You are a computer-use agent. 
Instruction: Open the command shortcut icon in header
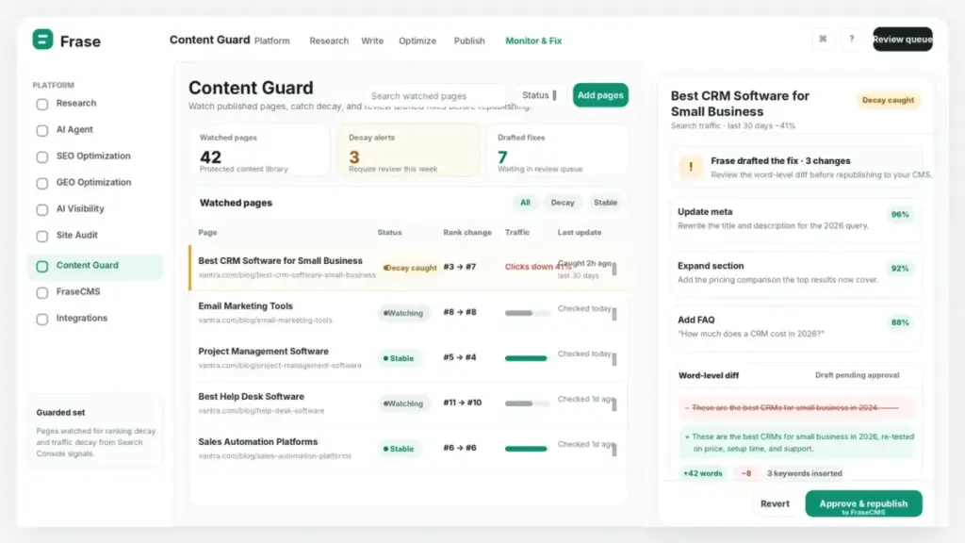point(823,39)
